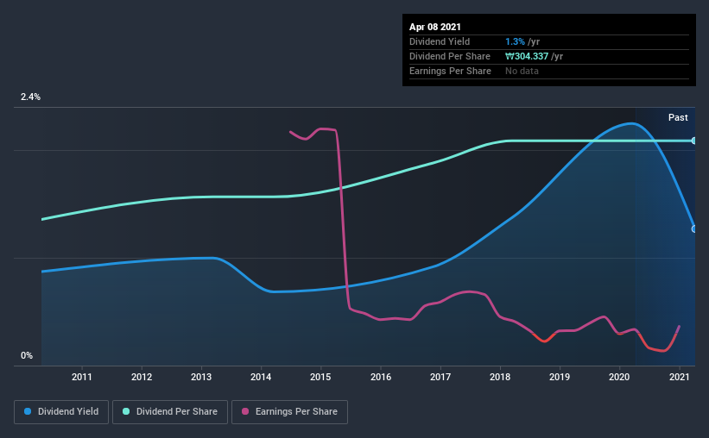Click the 0% y-axis label

point(27,355)
